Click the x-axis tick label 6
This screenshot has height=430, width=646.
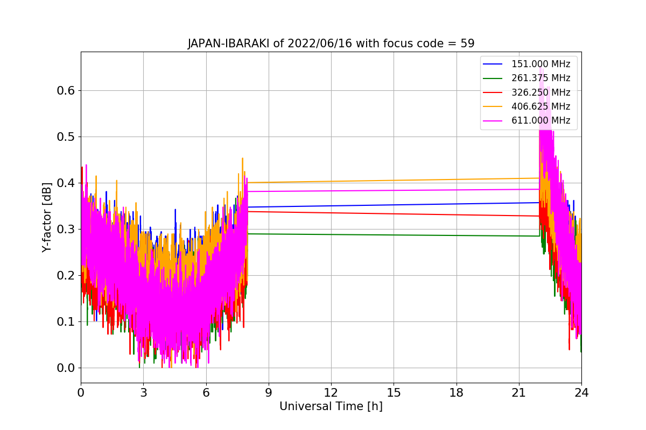point(206,393)
